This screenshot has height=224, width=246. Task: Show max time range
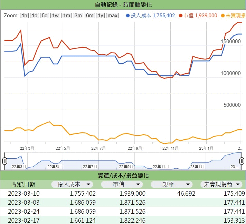[x=112, y=16]
